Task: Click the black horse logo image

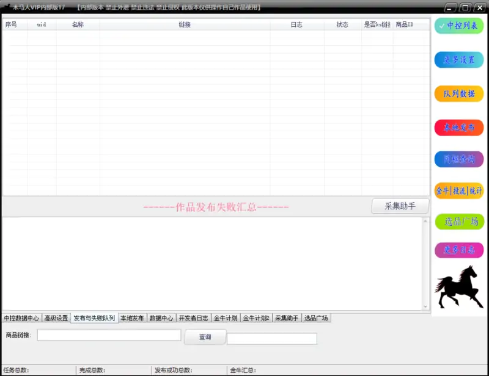Action: click(459, 287)
